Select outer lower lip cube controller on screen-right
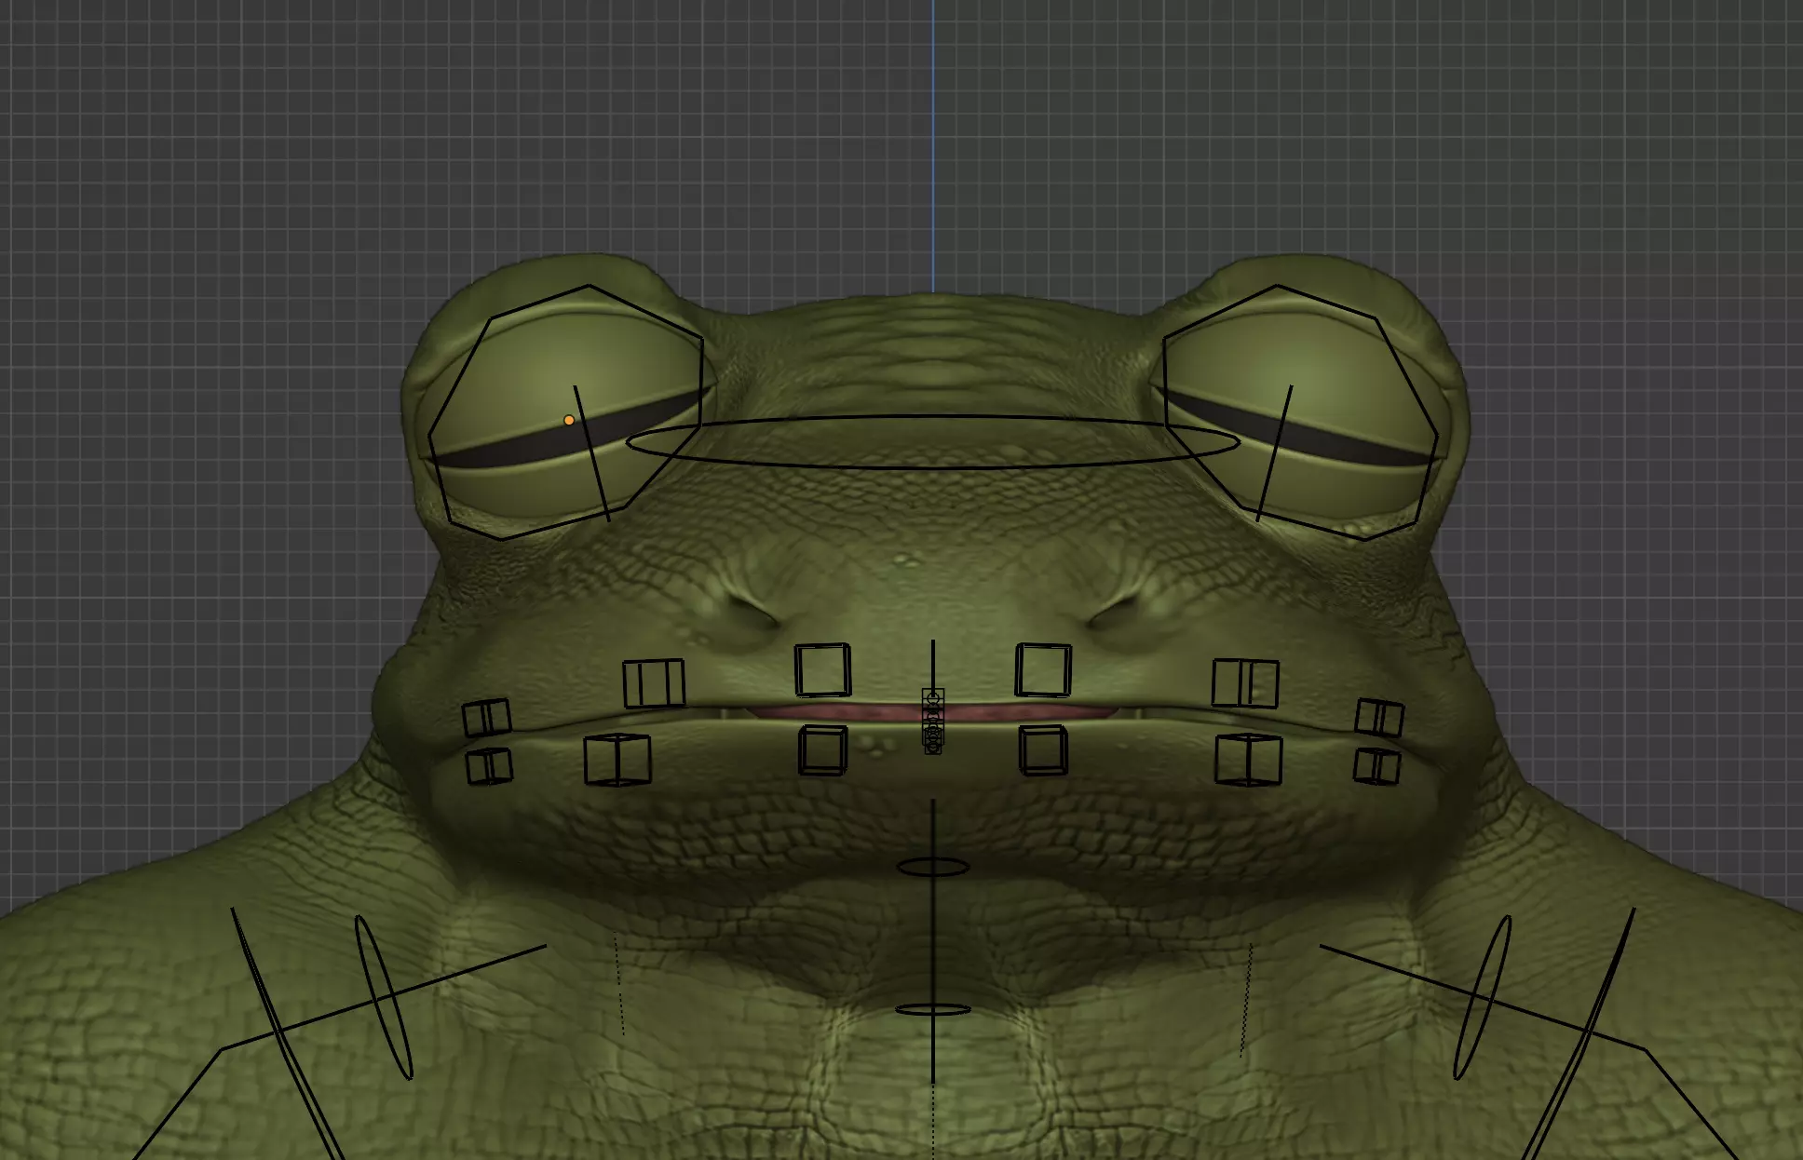Viewport: 1803px width, 1160px height. click(x=1249, y=760)
